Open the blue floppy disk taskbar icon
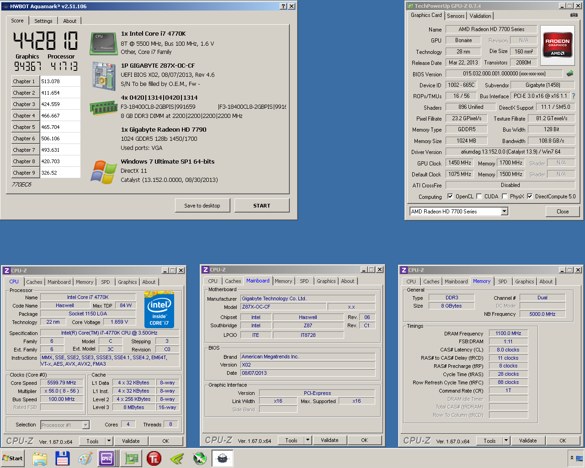The width and height of the screenshot is (585, 468). (x=63, y=458)
